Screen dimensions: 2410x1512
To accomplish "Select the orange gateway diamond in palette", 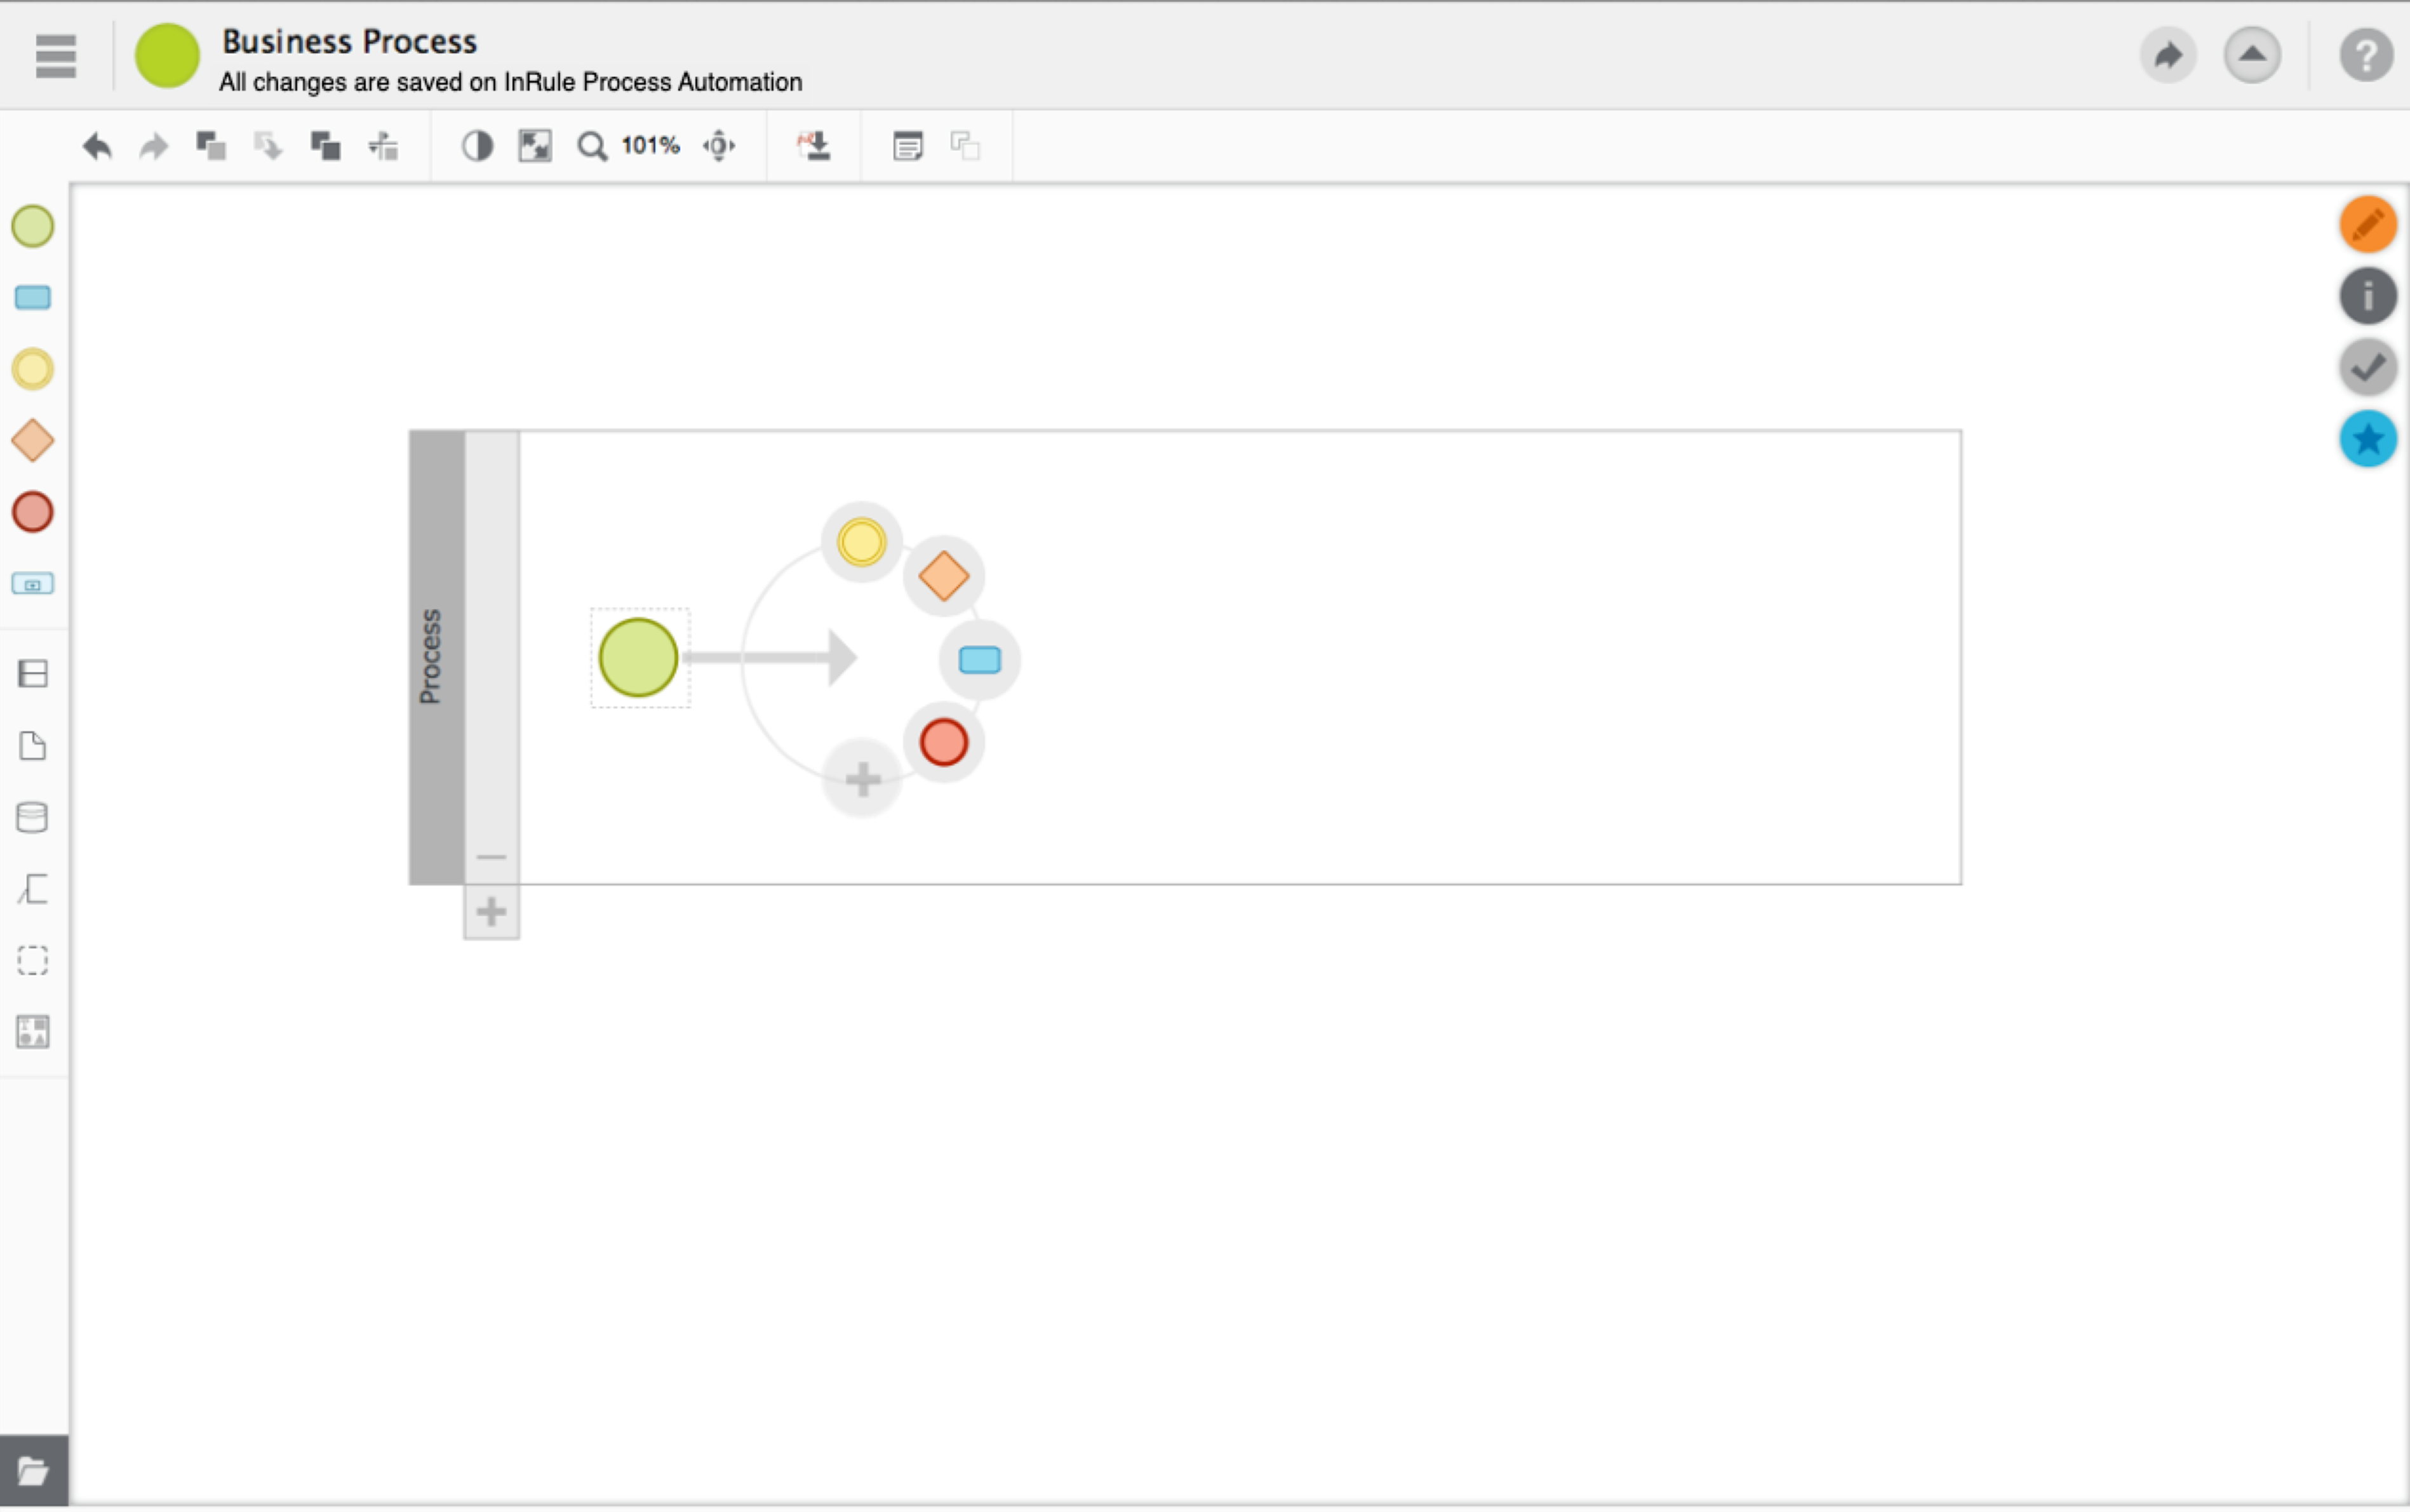I will tap(33, 441).
